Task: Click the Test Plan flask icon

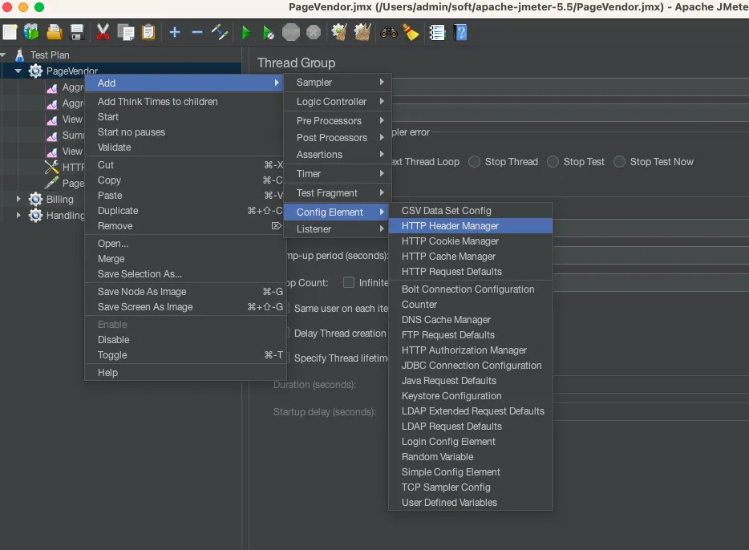Action: click(x=19, y=55)
